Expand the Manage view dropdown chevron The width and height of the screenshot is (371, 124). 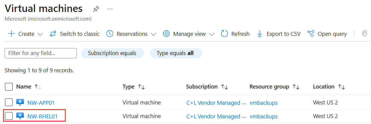tap(211, 34)
